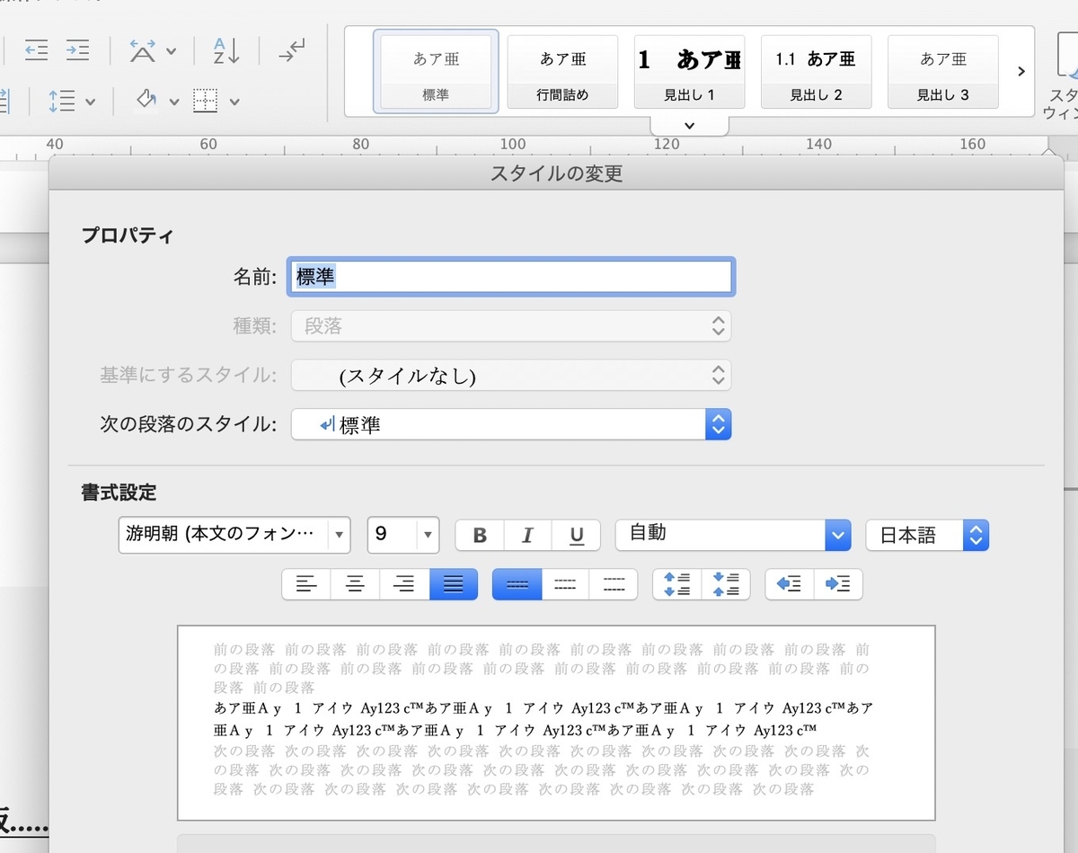This screenshot has width=1078, height=853.
Task: Open the text direction ribbon icon
Action: pyautogui.click(x=143, y=50)
